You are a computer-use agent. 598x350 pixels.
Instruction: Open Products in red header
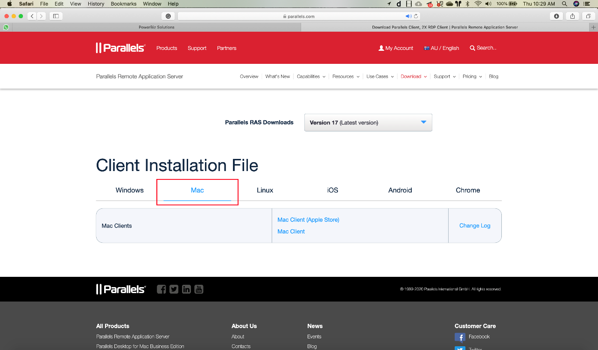point(167,48)
